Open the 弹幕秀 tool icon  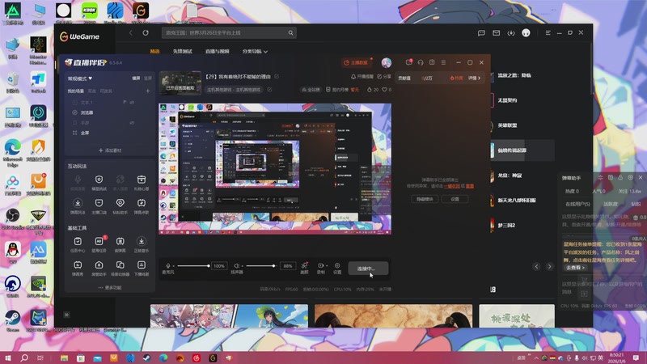78,265
